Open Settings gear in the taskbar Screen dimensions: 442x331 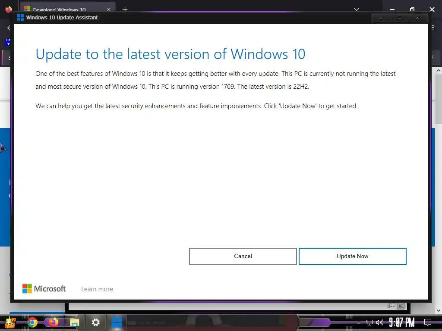[95, 322]
